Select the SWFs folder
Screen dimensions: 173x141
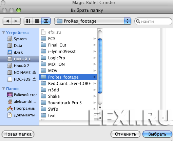(x=68, y=109)
